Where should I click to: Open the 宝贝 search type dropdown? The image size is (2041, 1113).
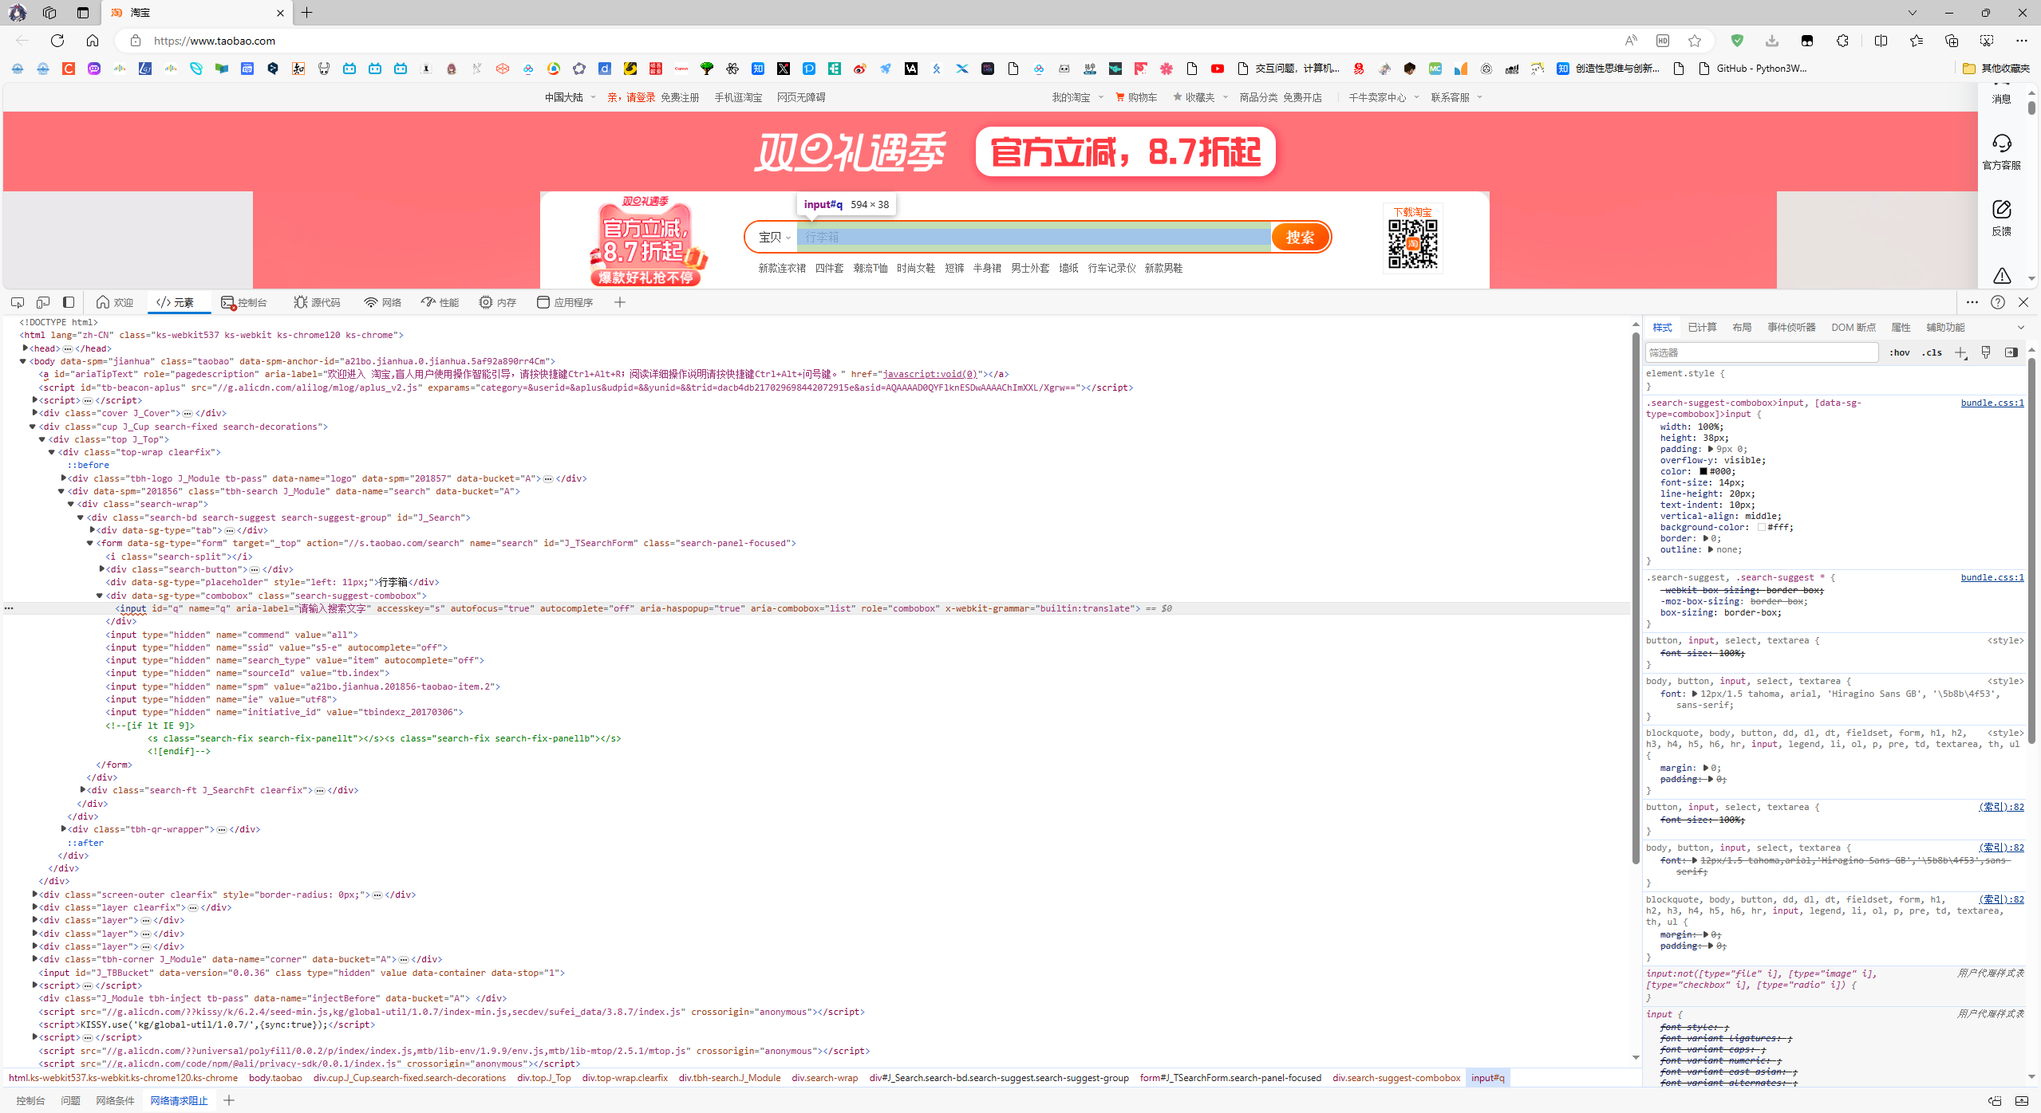pos(774,237)
